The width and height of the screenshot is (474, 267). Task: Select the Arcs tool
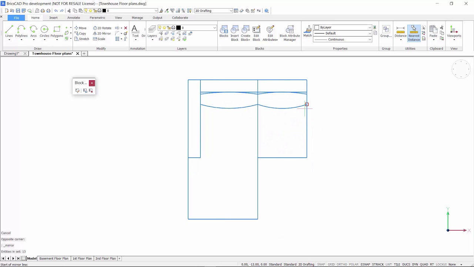33,31
